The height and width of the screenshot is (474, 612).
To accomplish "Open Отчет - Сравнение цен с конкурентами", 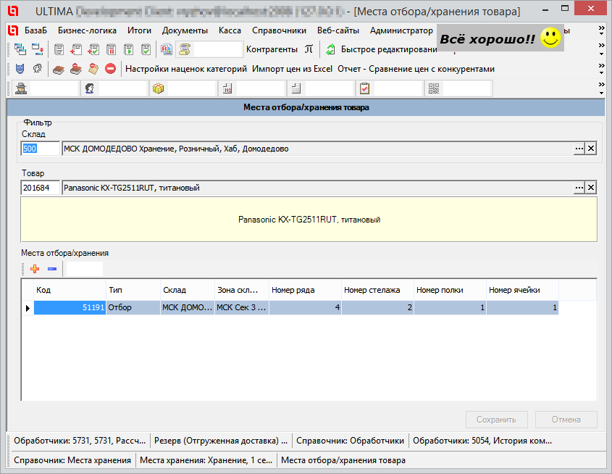I will pos(416,69).
